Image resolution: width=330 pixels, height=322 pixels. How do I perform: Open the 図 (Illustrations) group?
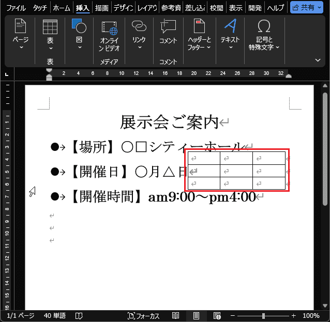pos(79,34)
